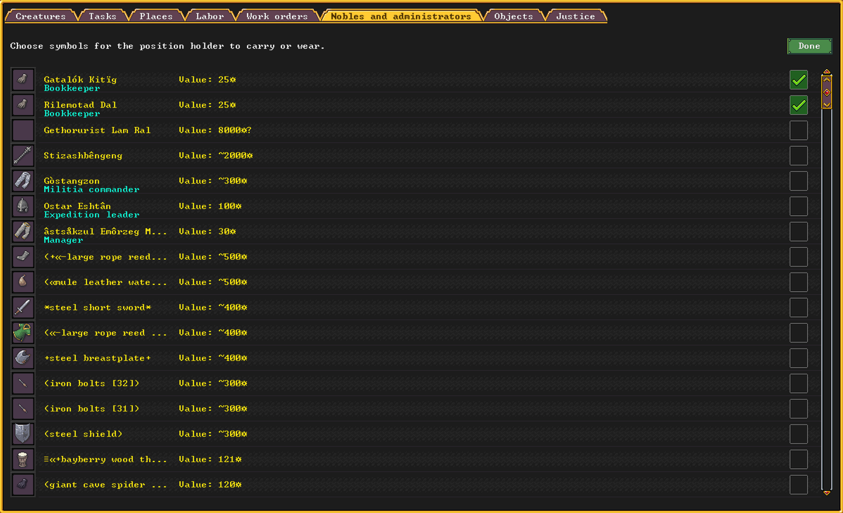843x513 pixels.
Task: Open the Creatures tab
Action: pyautogui.click(x=41, y=16)
